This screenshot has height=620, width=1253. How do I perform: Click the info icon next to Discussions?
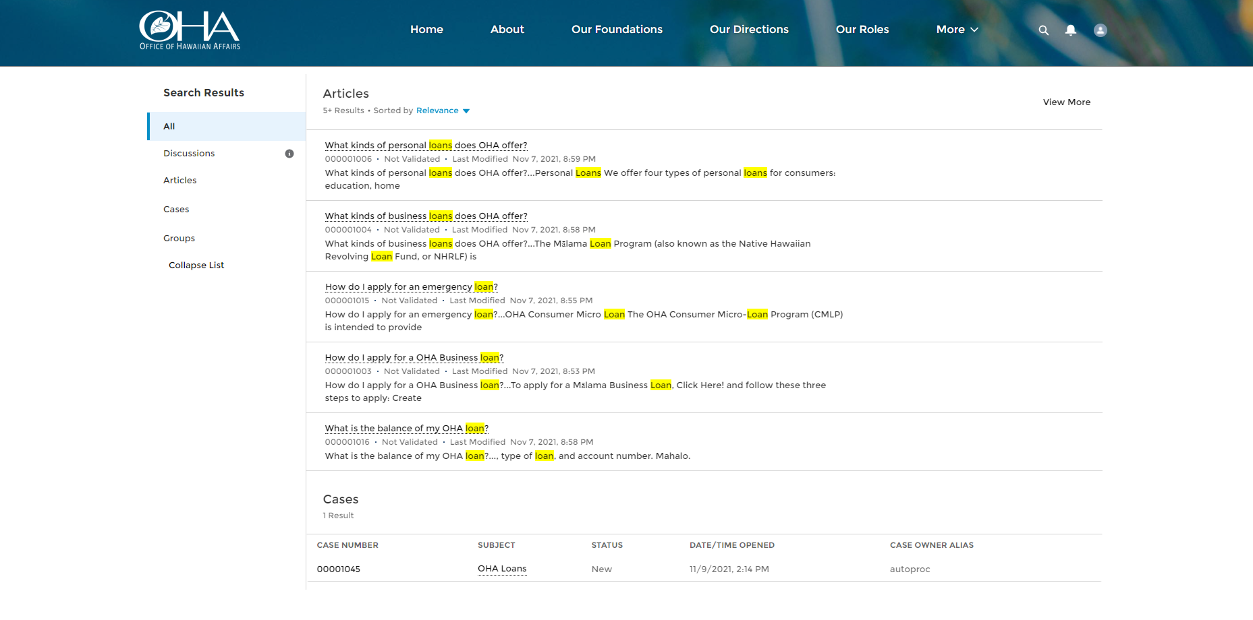point(289,154)
